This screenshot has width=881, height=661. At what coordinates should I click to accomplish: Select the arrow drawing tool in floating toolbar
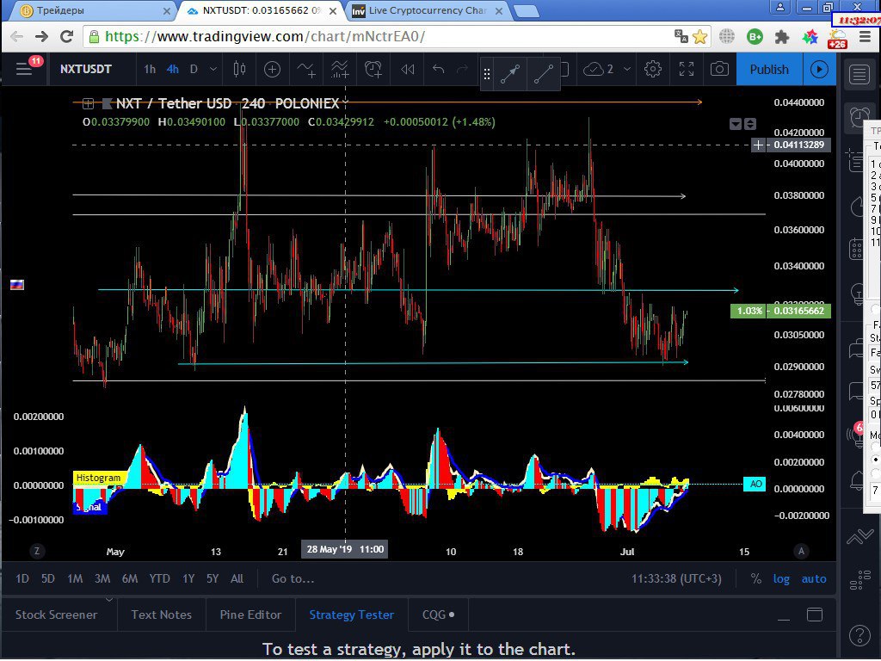[510, 73]
